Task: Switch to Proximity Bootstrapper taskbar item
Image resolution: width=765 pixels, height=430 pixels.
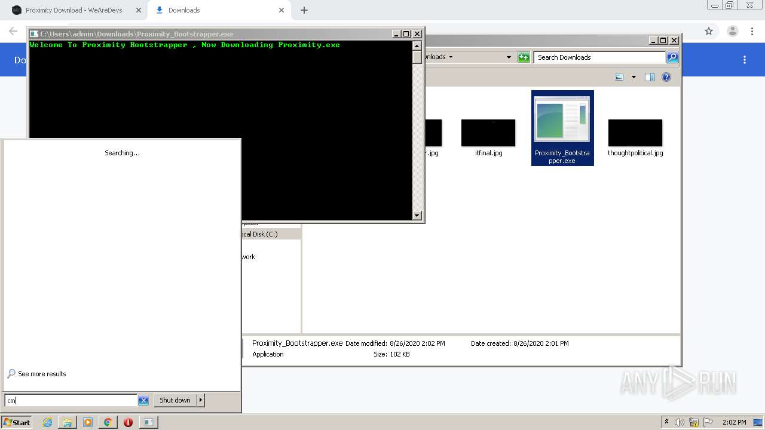Action: [148, 422]
